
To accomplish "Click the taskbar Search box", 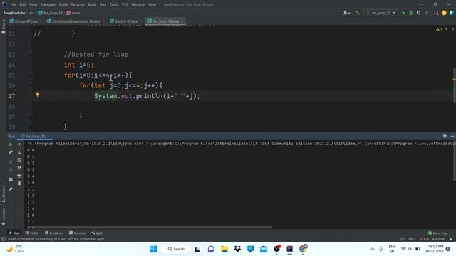I will tap(176, 249).
